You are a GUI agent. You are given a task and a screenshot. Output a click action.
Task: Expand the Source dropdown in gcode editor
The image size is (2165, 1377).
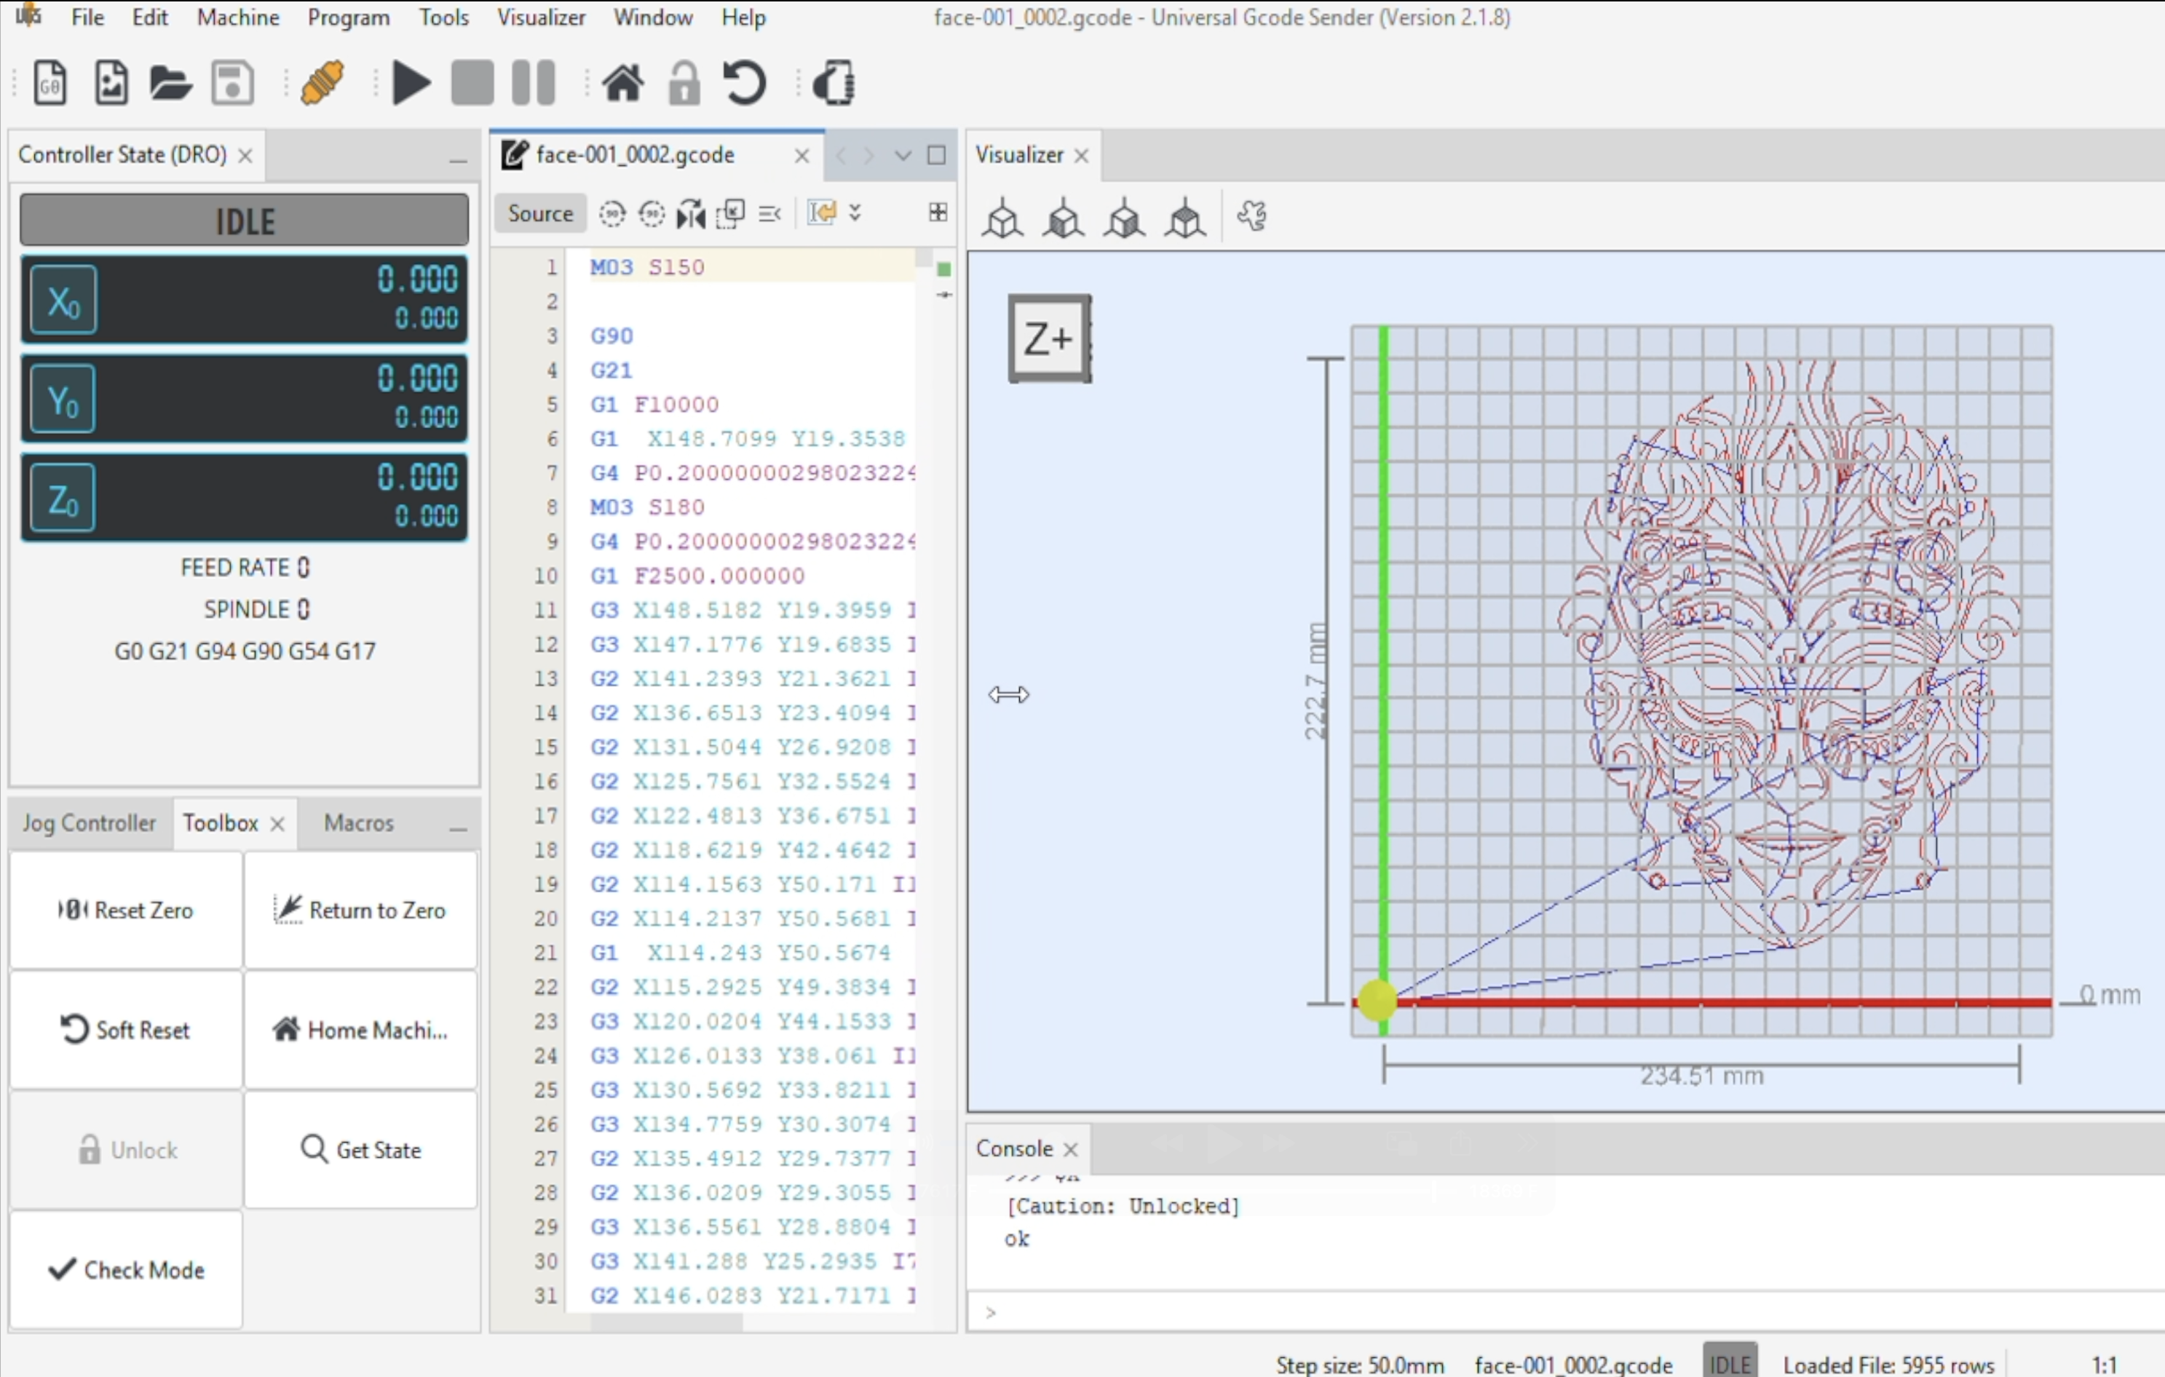point(542,213)
